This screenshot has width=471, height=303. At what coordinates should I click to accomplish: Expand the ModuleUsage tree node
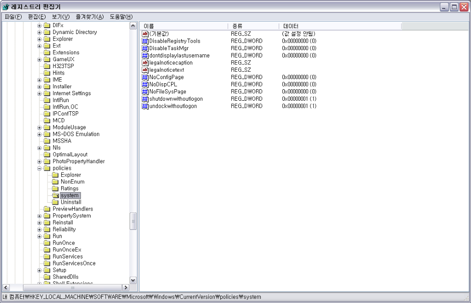pos(40,128)
